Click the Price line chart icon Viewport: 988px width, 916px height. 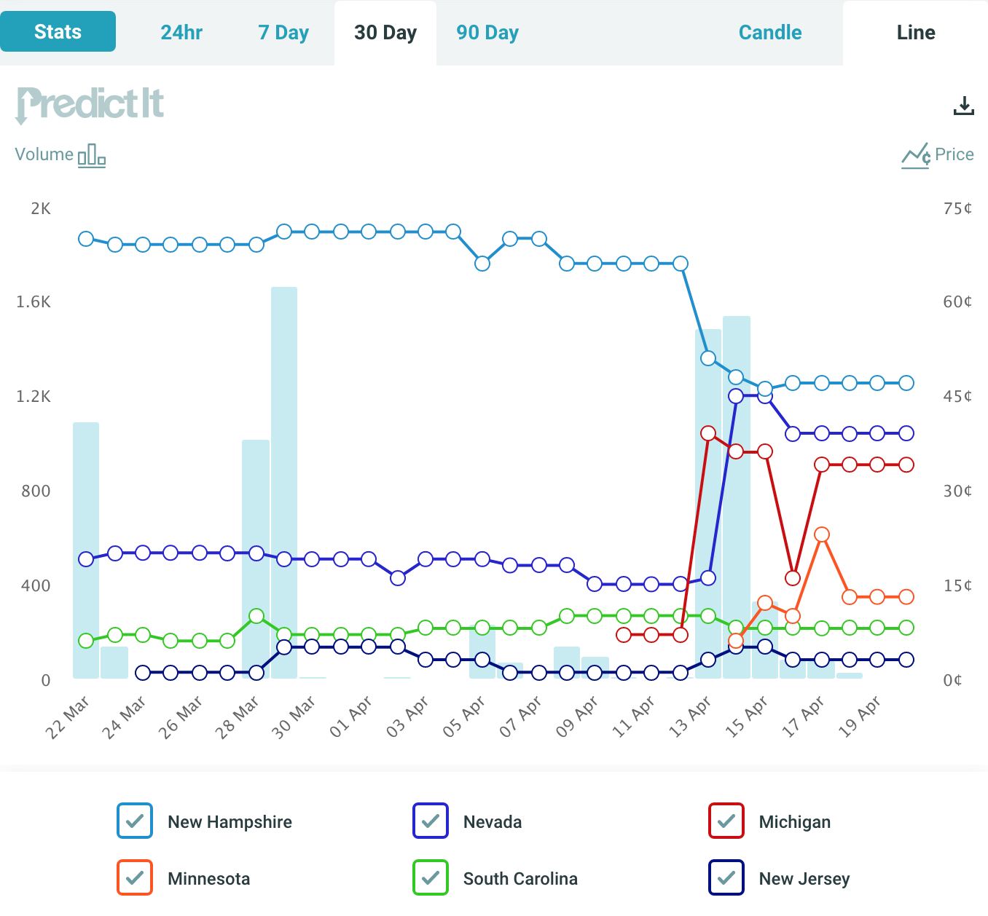click(x=915, y=155)
